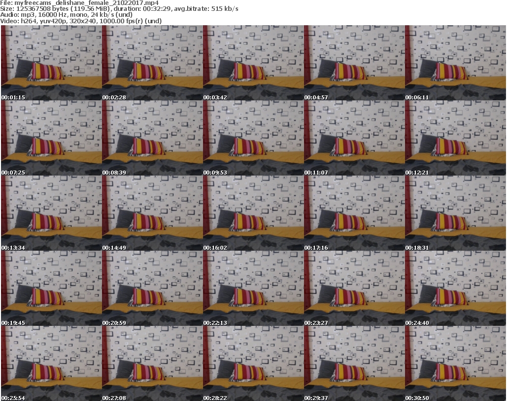Select the thumbnail frame at 00:13:34
Viewport: 507px width, 401px height.
[x=51, y=214]
